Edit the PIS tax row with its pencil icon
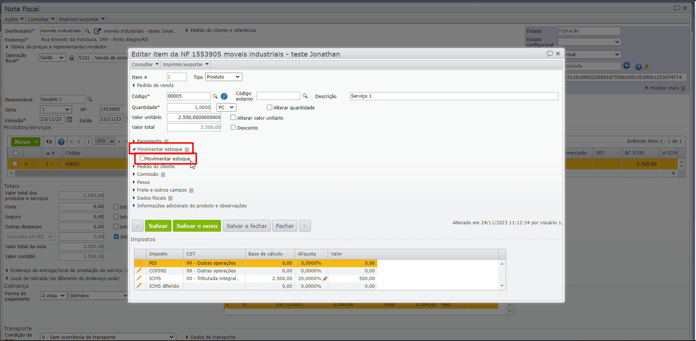Image resolution: width=696 pixels, height=341 pixels. 139,263
